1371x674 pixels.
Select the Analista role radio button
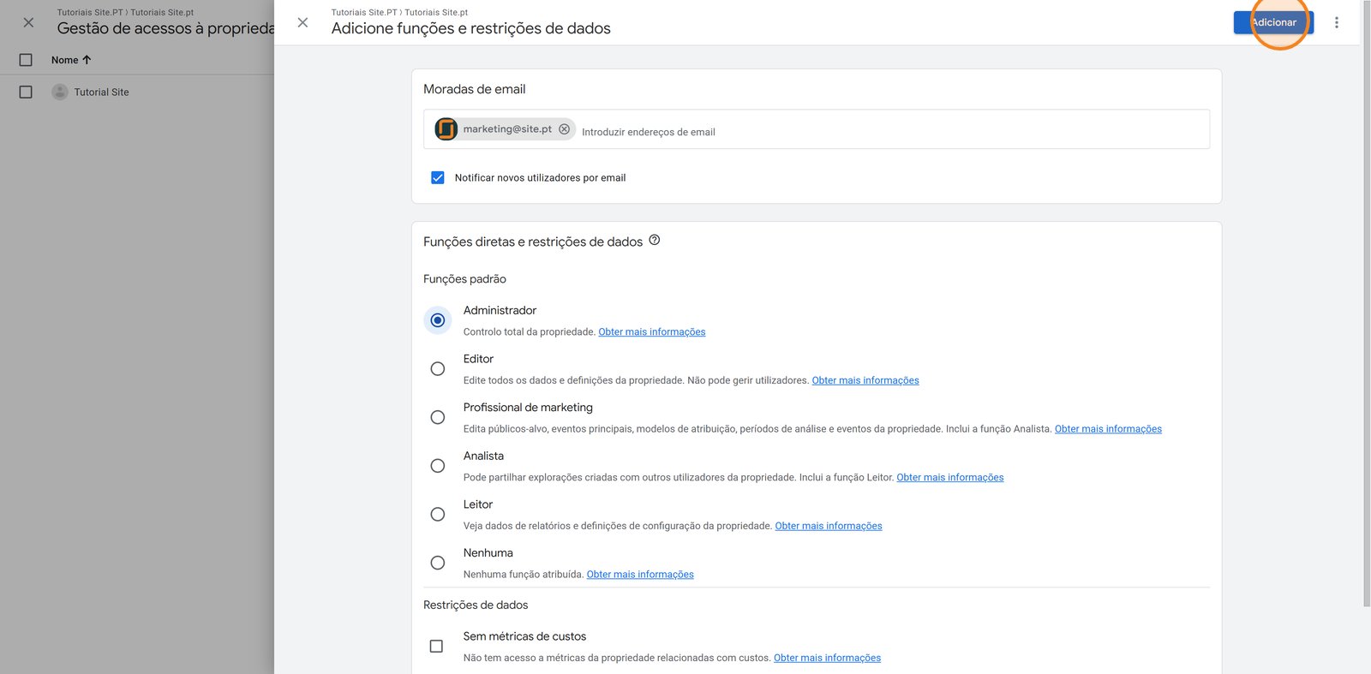438,466
